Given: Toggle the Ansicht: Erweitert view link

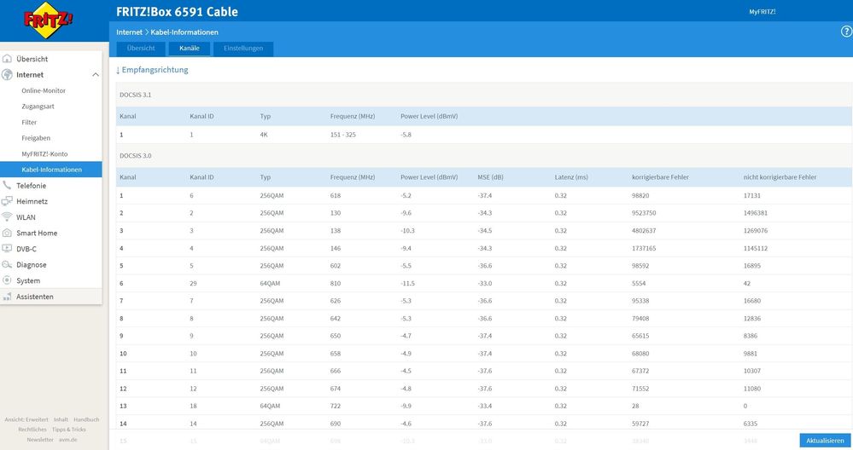Looking at the screenshot, I should (26, 419).
